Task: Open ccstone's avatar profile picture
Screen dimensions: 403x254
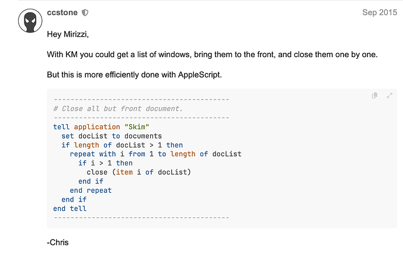Action: tap(30, 21)
